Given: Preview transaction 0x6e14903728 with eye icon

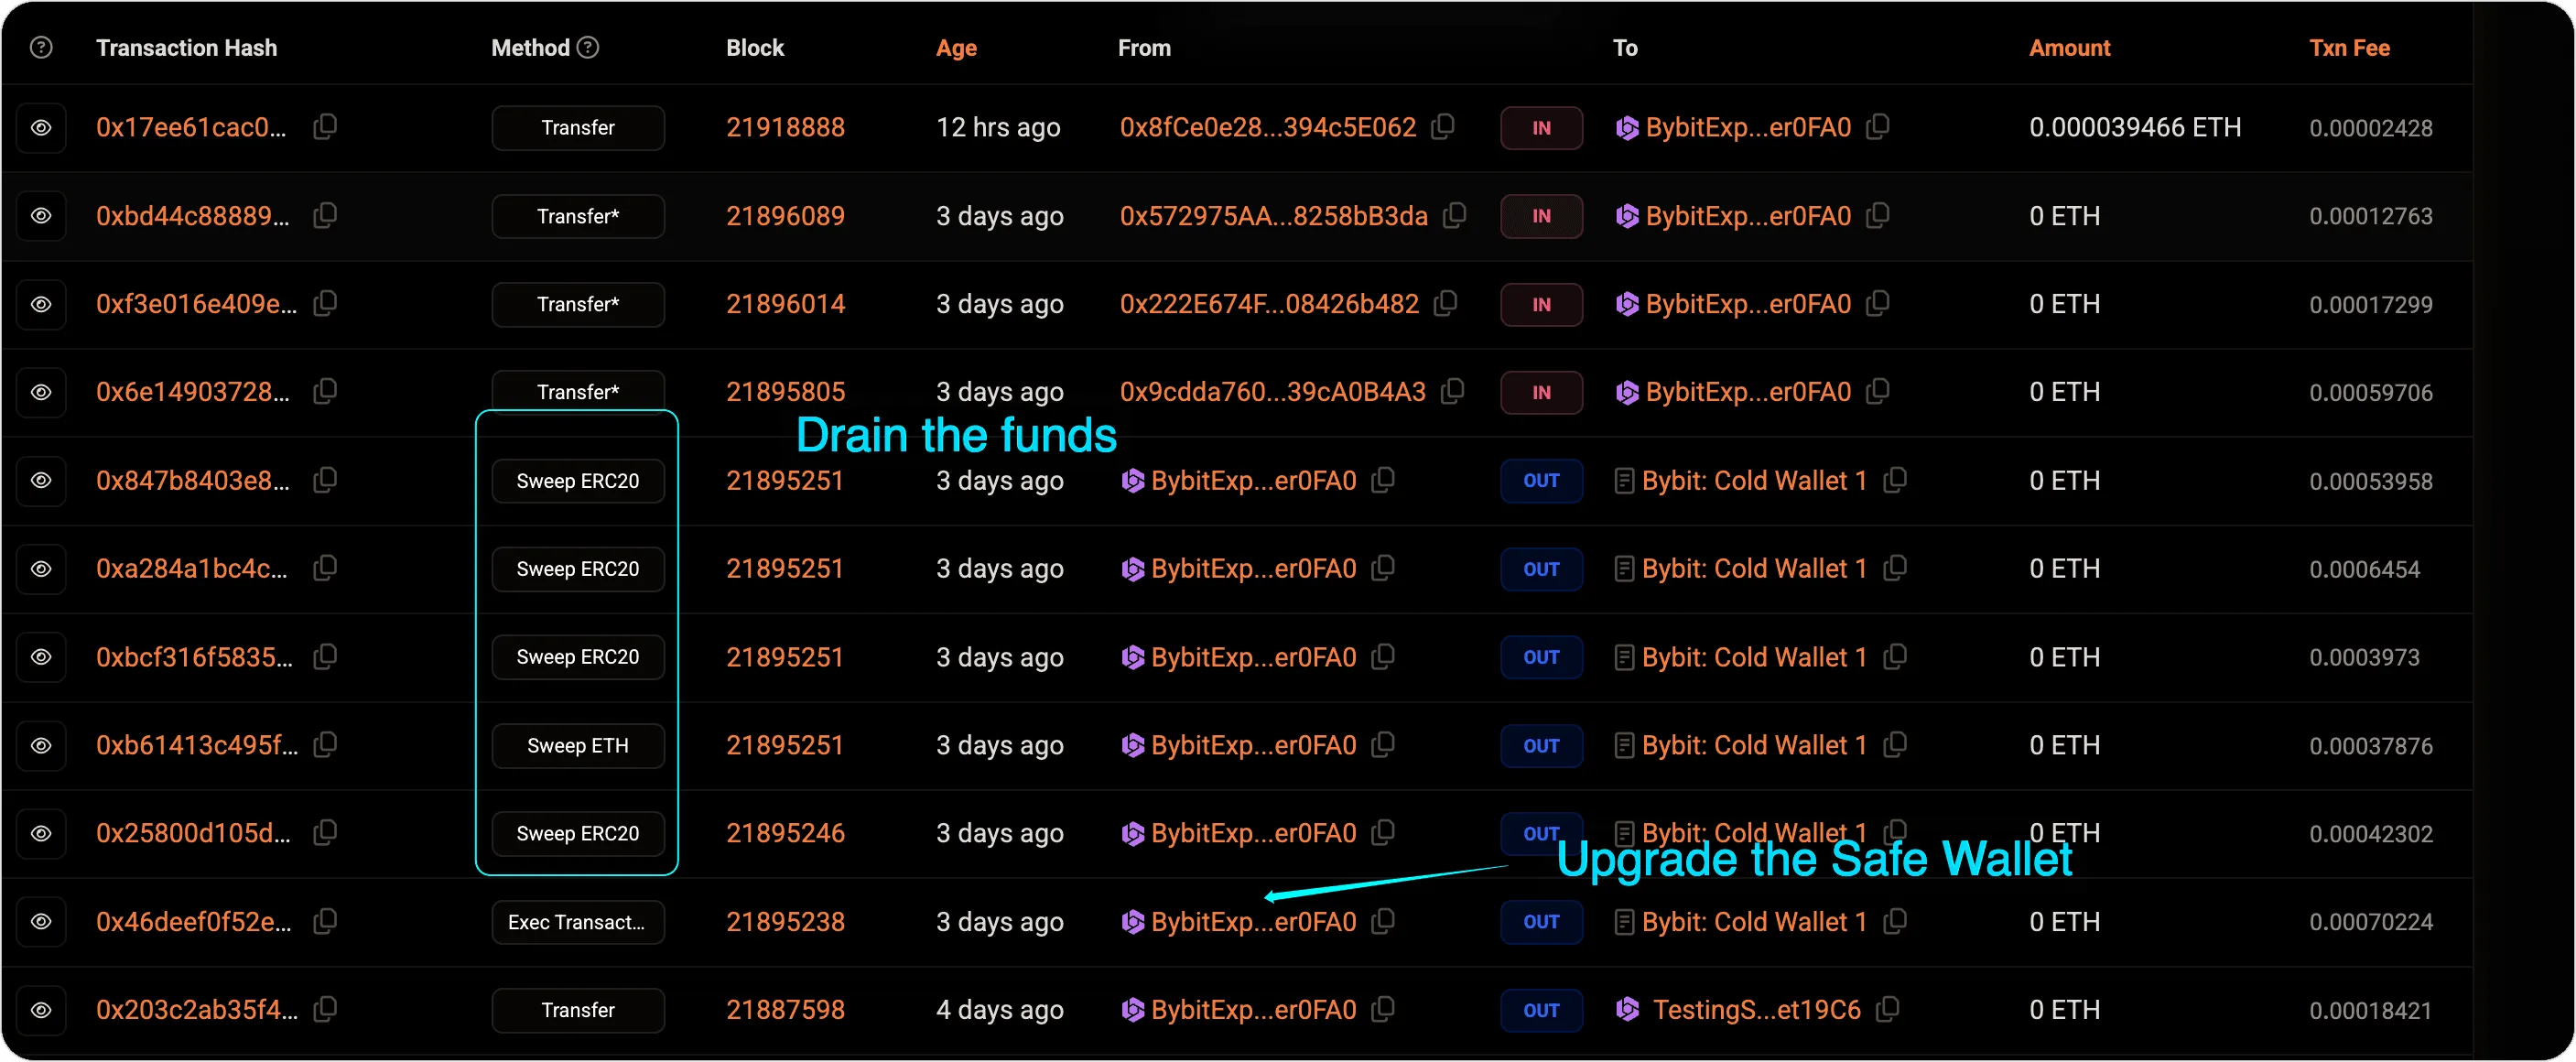Looking at the screenshot, I should (x=41, y=392).
